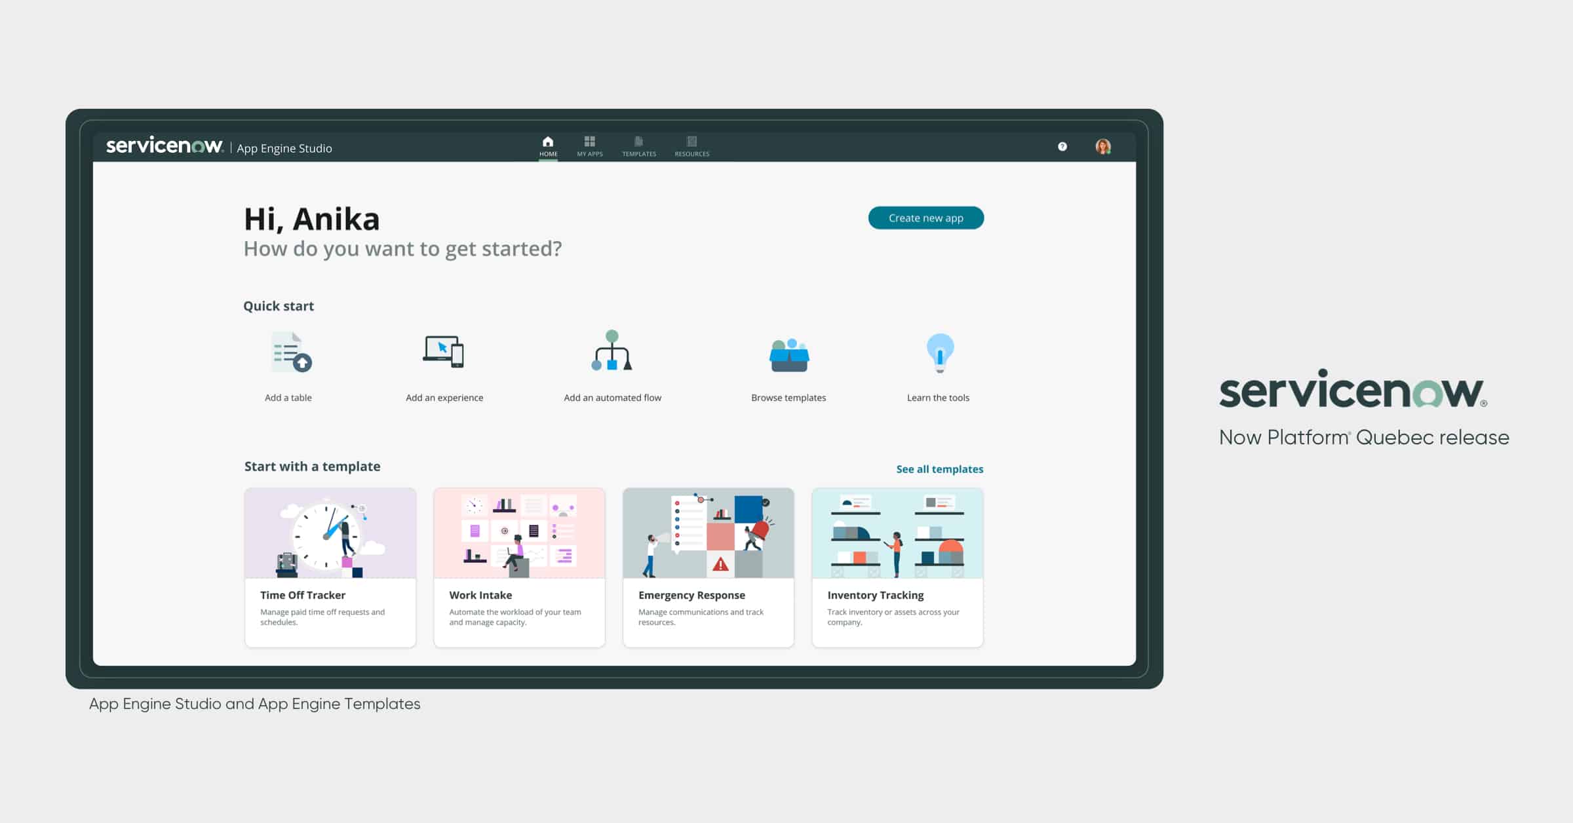Choose the Emergency Response template card
The width and height of the screenshot is (1573, 823).
708,567
